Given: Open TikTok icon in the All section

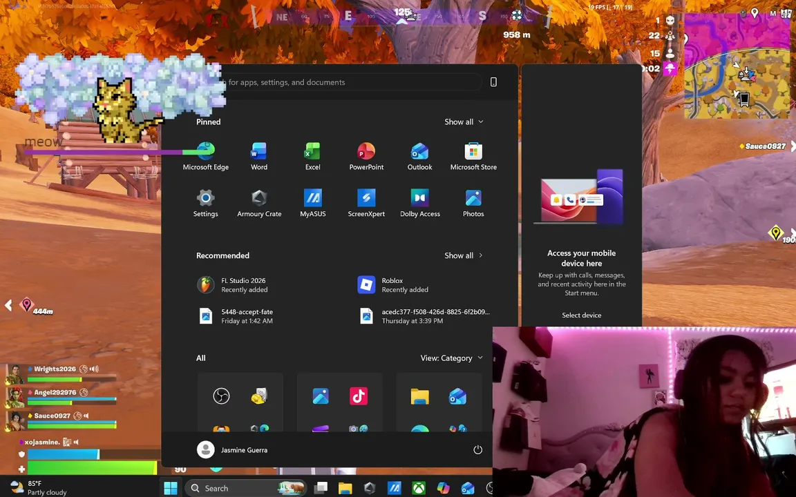Looking at the screenshot, I should (359, 396).
